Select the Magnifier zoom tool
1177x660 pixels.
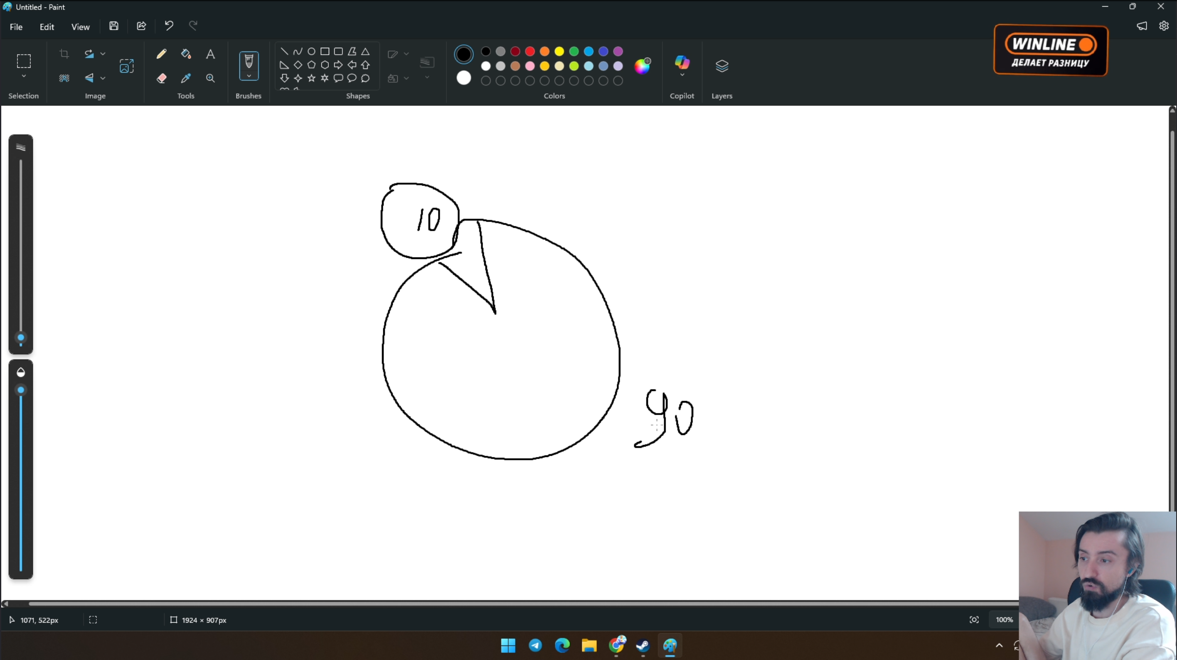tap(210, 78)
